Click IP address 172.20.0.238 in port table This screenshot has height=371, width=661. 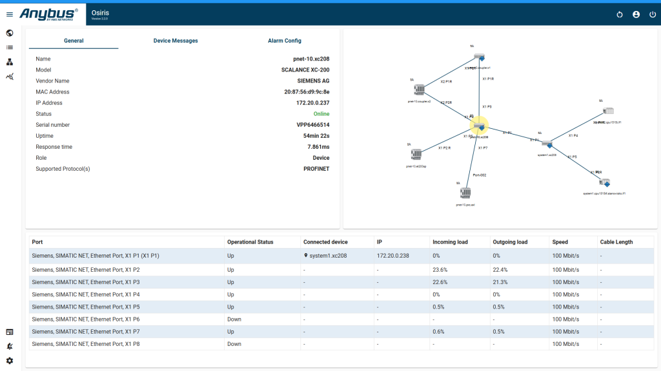[393, 256]
